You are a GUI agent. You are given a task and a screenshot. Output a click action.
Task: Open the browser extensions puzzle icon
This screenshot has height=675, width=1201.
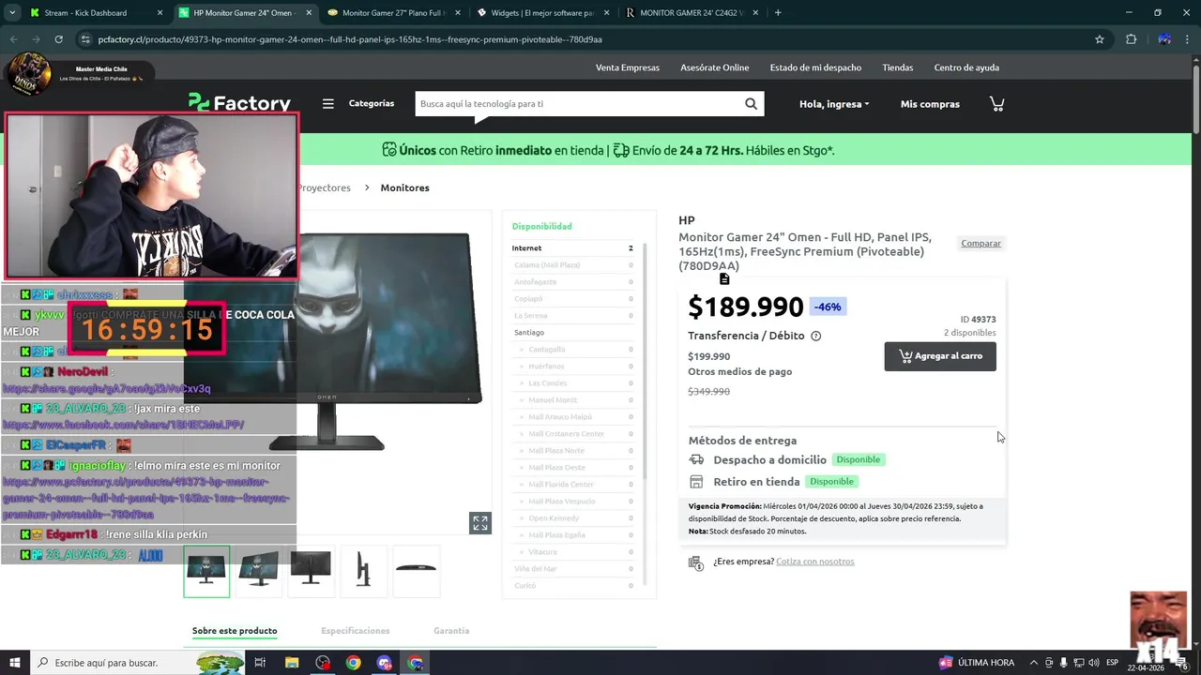tap(1131, 39)
